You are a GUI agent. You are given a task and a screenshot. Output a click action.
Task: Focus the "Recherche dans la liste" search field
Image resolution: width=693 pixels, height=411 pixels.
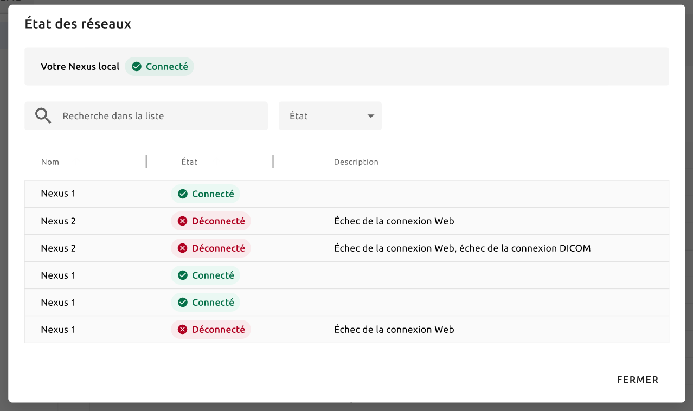click(146, 116)
